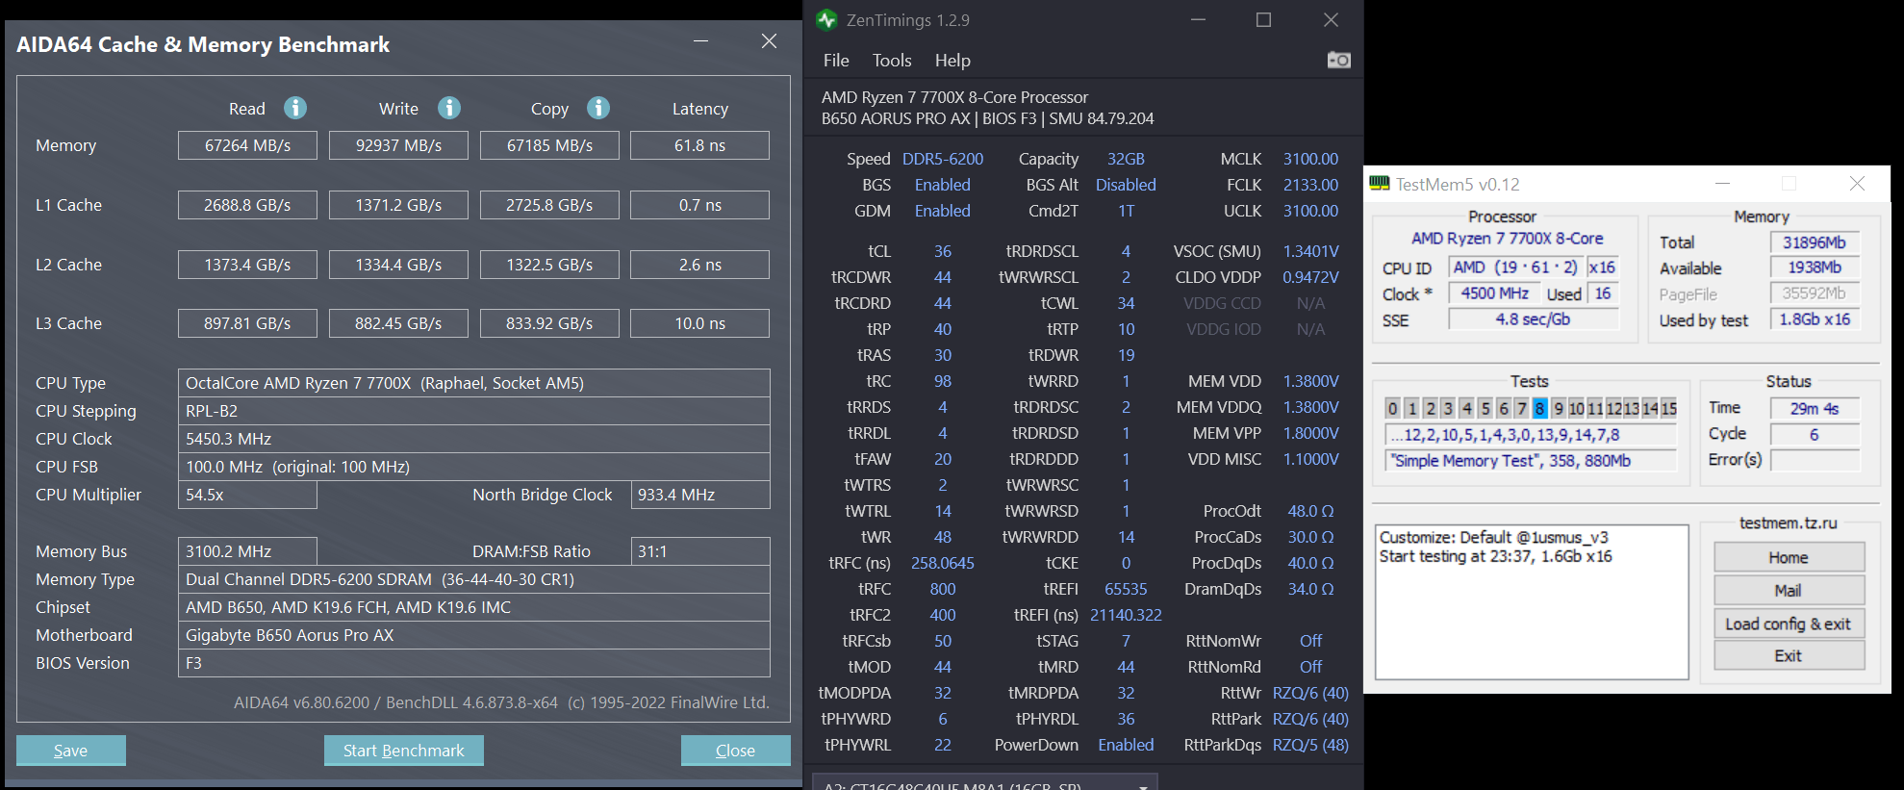Click the Capacity value 32GB in ZenTimings
The height and width of the screenshot is (790, 1904).
pos(1126,159)
